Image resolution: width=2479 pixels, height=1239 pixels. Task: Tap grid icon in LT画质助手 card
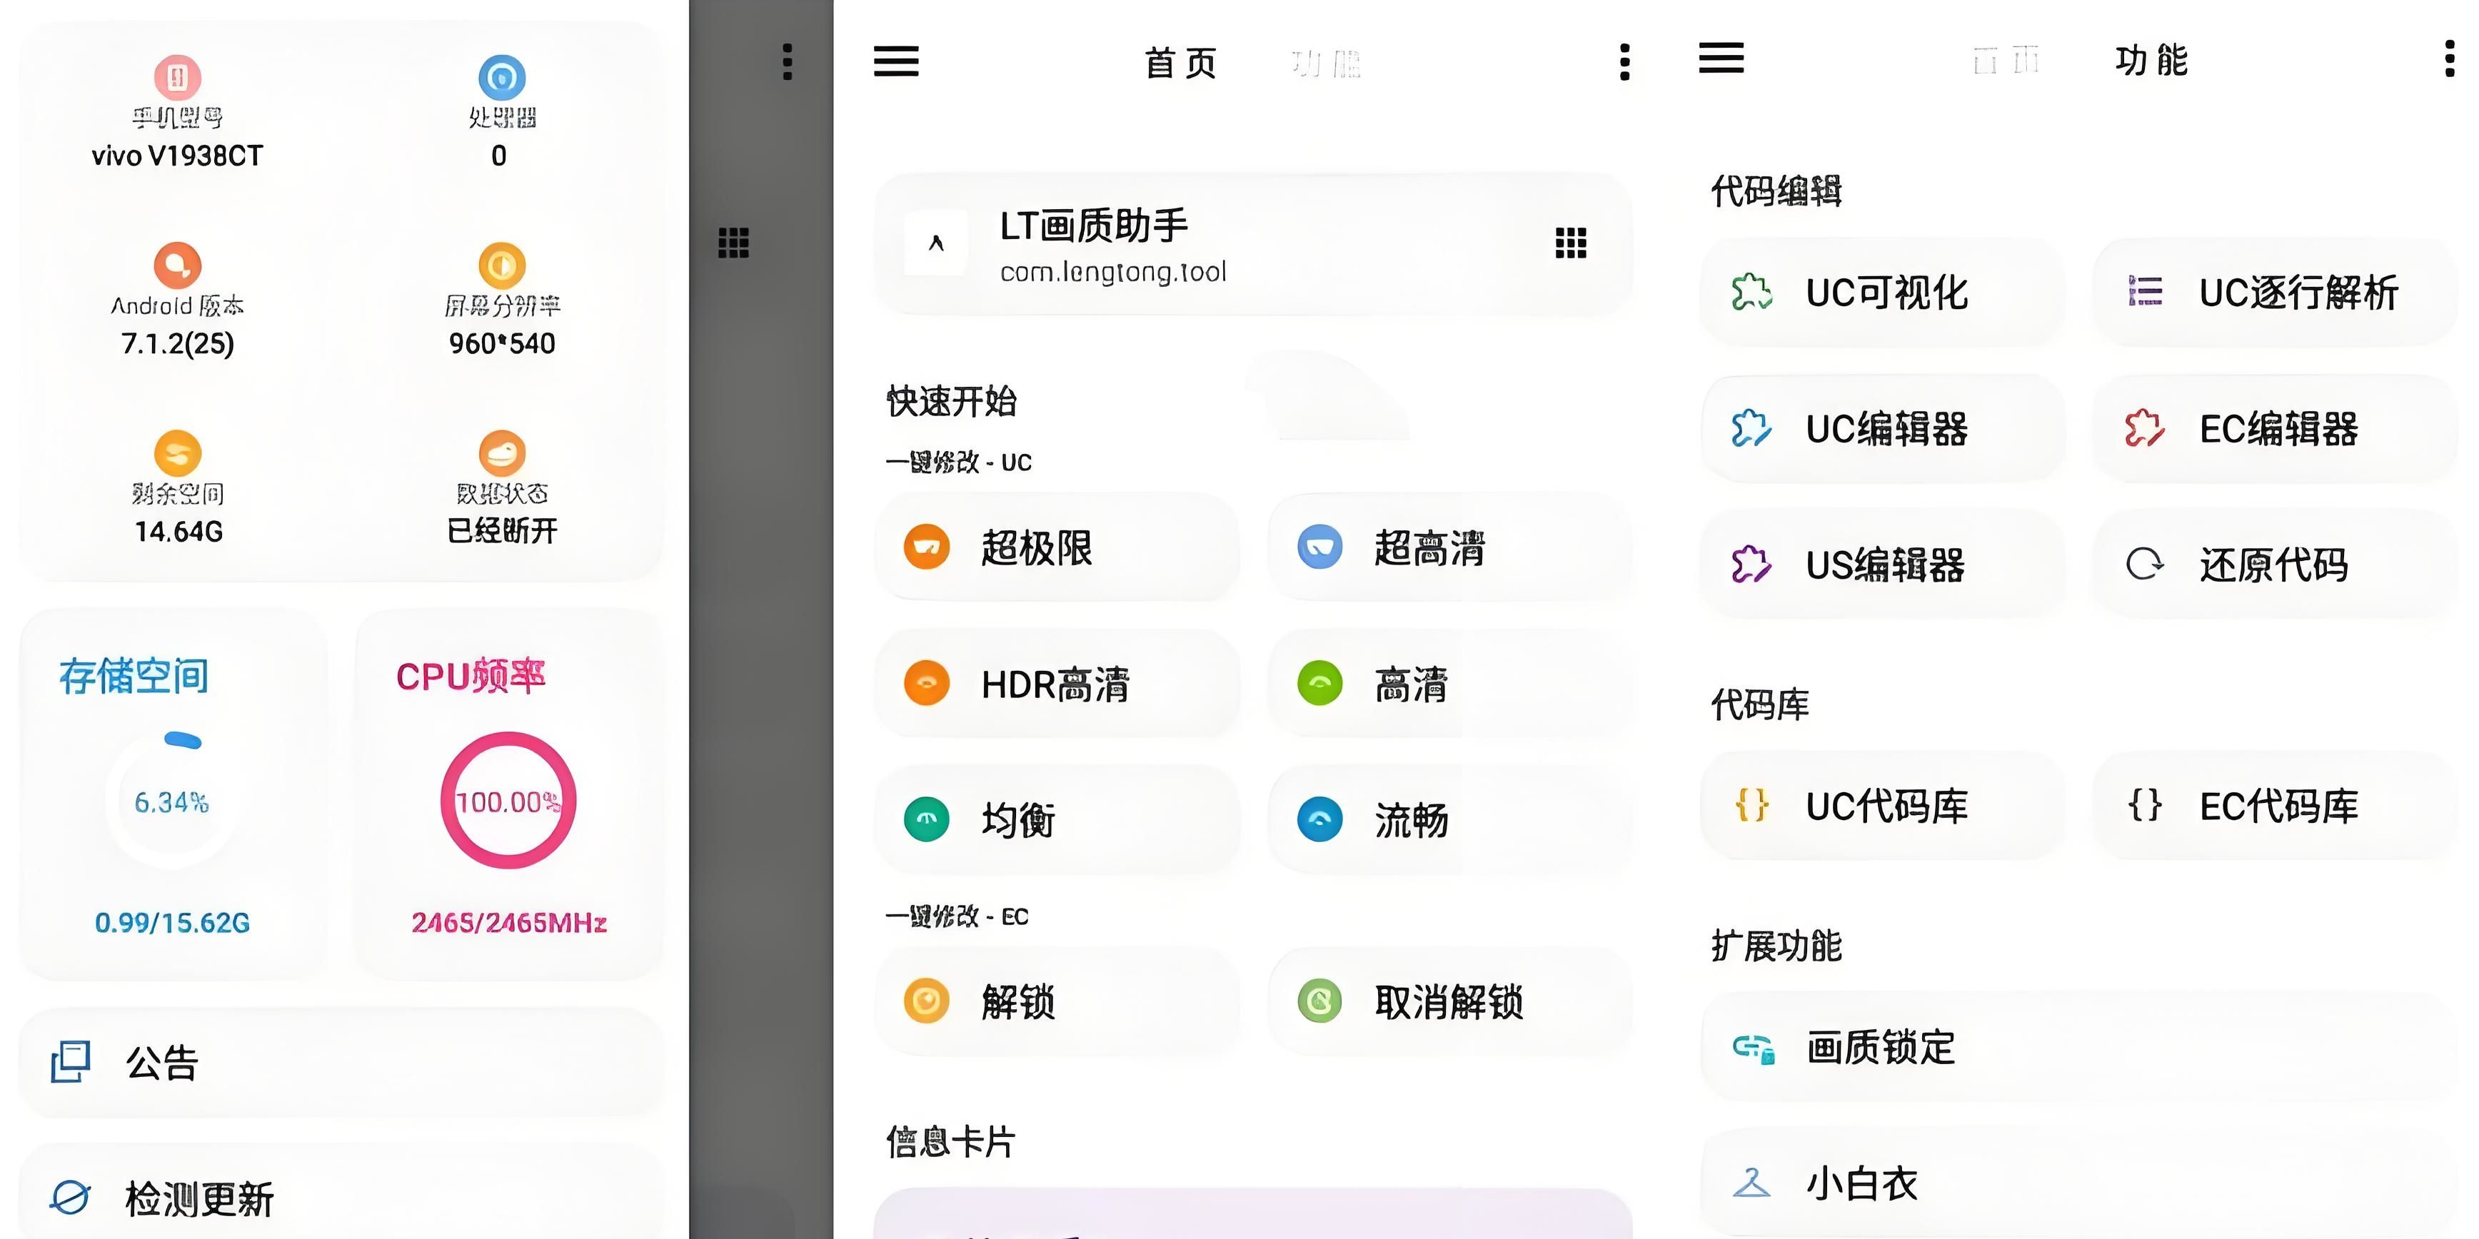1571,243
